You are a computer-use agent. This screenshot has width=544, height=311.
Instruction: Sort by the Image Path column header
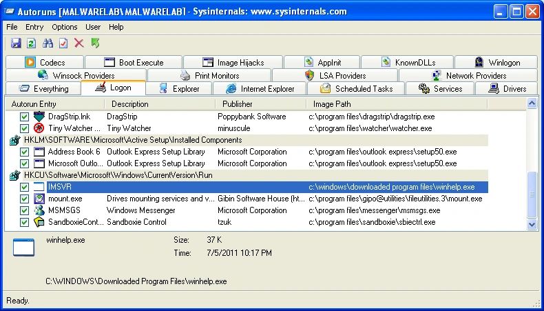point(332,104)
